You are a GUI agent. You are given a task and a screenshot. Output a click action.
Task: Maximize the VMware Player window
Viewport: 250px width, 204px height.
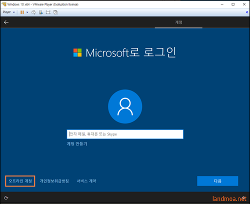pos(233,4)
